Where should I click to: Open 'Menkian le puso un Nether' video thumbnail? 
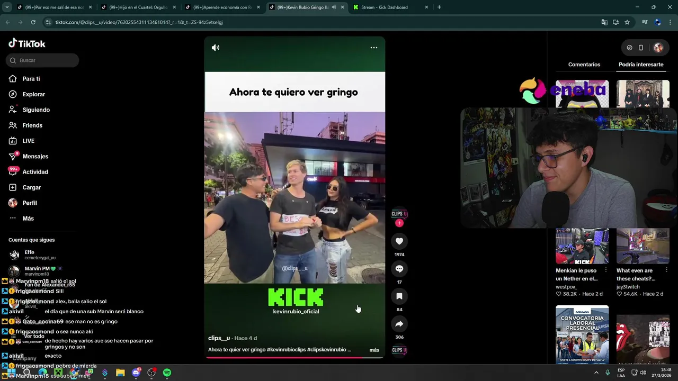[x=582, y=246]
